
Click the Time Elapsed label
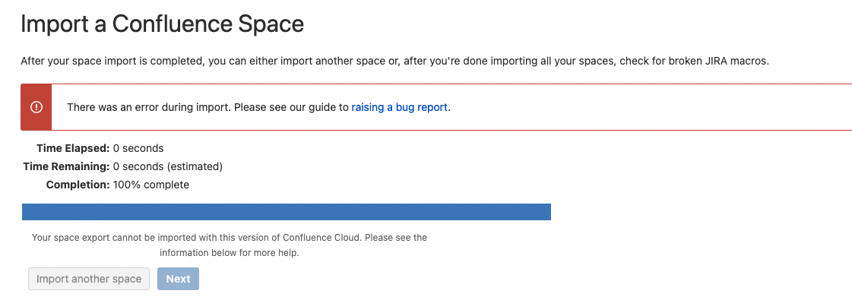(x=73, y=147)
